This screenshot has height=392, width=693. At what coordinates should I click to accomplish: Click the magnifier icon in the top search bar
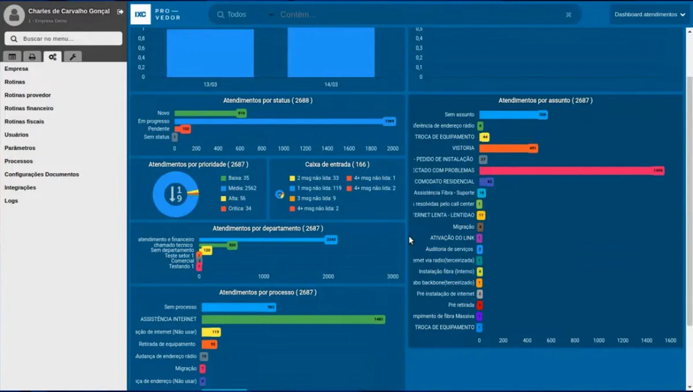point(221,14)
